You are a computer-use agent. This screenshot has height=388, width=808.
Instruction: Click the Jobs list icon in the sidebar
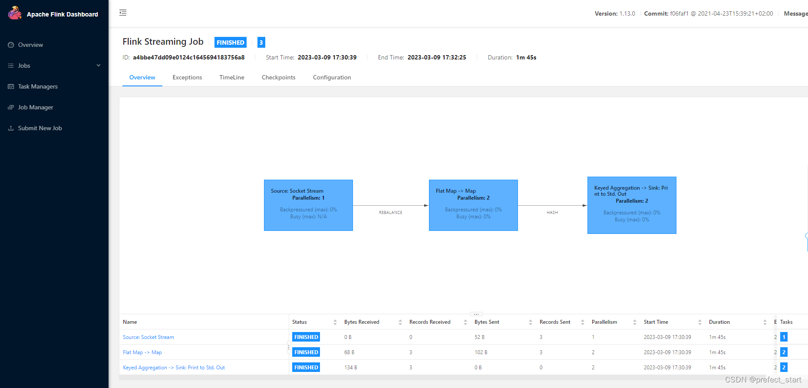(x=11, y=66)
